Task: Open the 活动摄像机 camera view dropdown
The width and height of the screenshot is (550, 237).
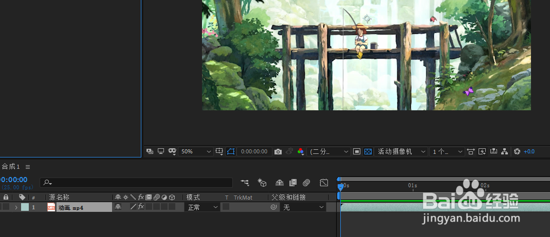Action: pyautogui.click(x=400, y=151)
